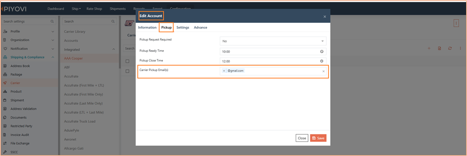This screenshot has width=467, height=156.
Task: Switch to the Settings tab
Action: [x=183, y=27]
